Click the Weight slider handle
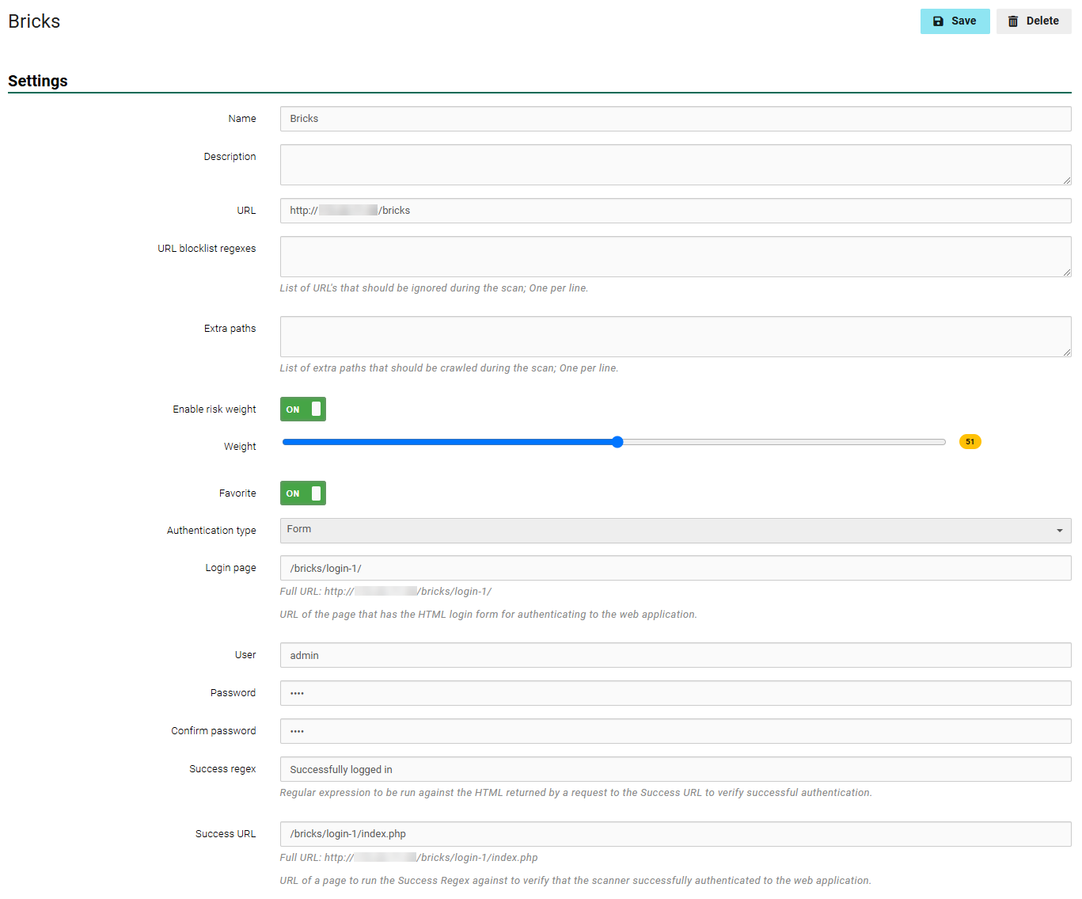This screenshot has height=899, width=1082. click(x=617, y=442)
